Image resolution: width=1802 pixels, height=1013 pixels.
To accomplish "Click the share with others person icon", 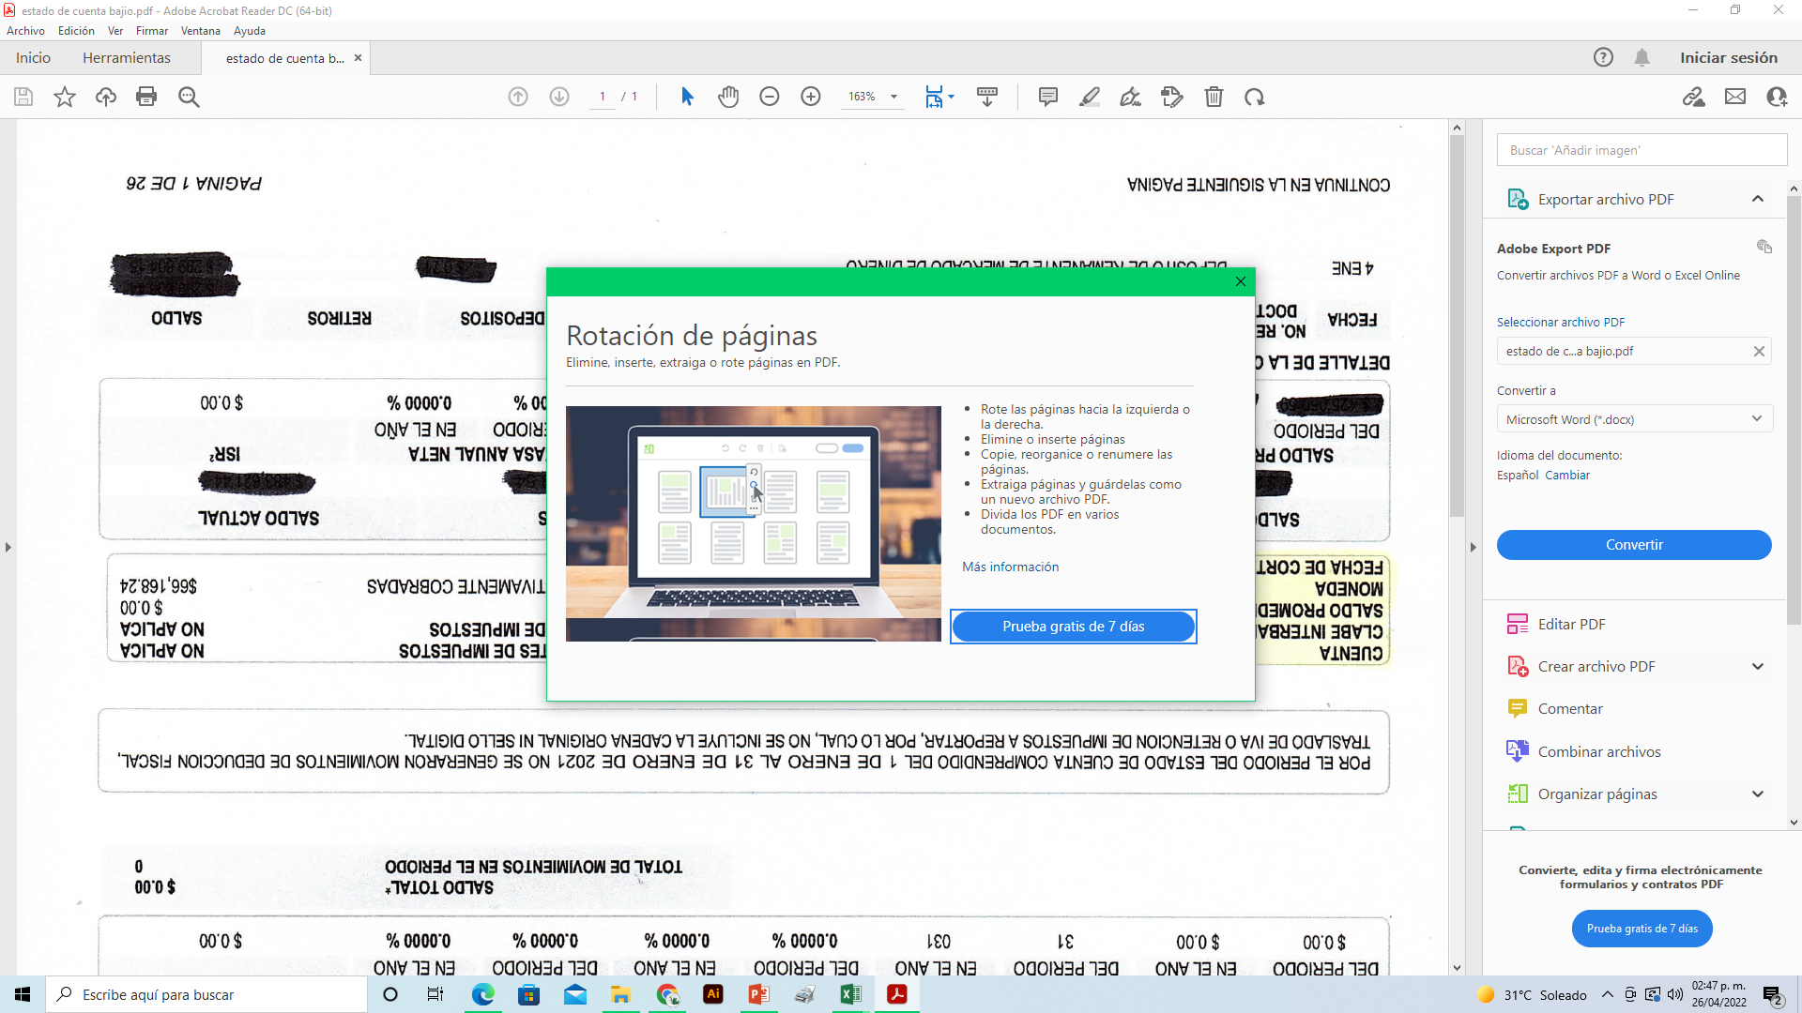I will tap(1777, 97).
